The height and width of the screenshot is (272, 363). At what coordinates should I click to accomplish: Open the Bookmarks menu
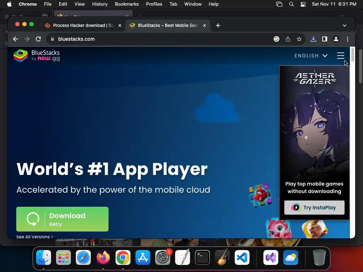(x=127, y=4)
